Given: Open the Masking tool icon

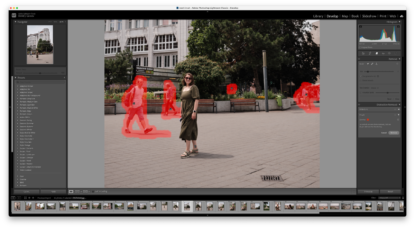Looking at the screenshot, I should (389, 53).
